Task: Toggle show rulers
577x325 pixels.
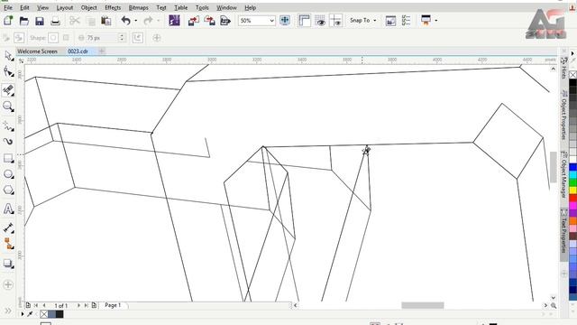Action: coord(305,21)
